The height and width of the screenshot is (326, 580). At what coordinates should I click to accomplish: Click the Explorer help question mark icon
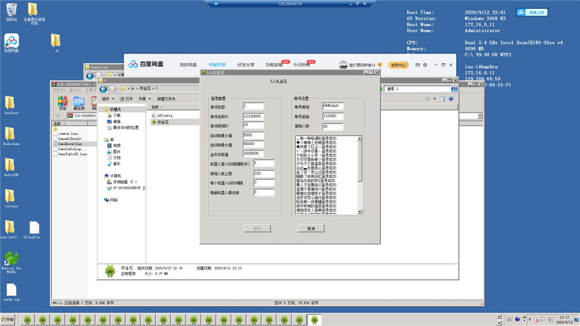click(x=451, y=99)
